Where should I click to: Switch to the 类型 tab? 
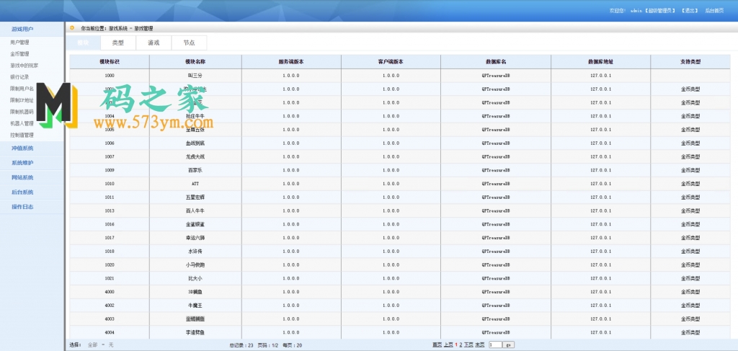[x=117, y=43]
